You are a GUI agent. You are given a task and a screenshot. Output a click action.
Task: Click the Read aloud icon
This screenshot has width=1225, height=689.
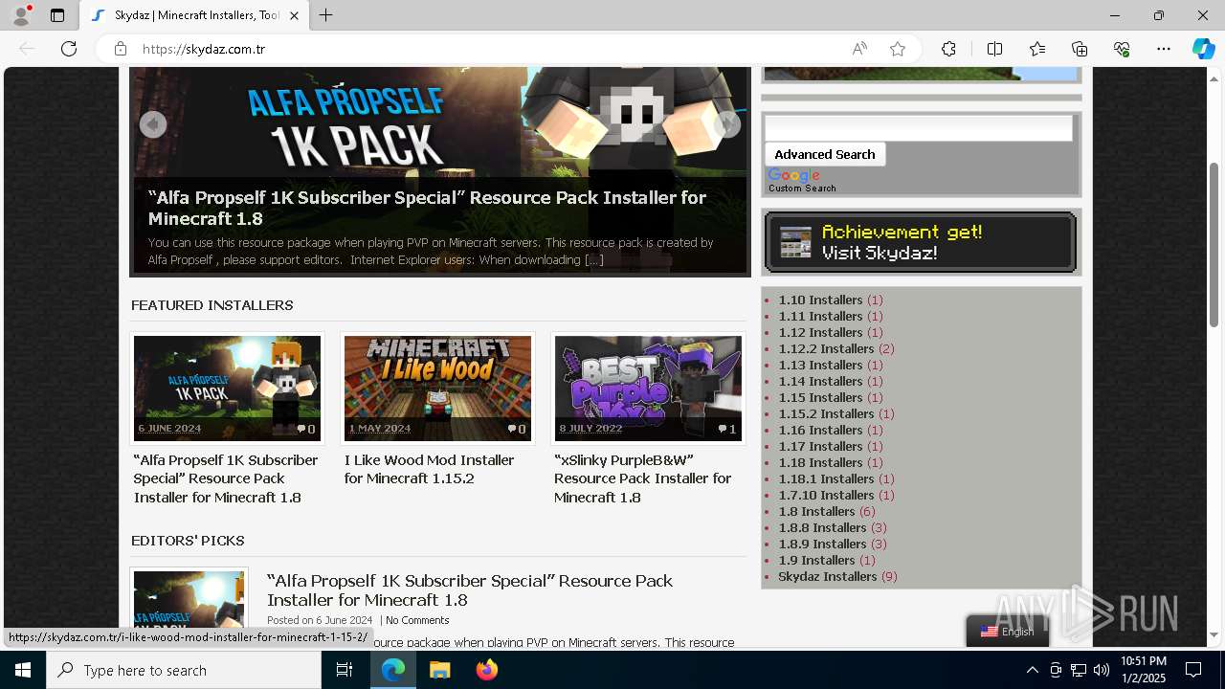click(859, 49)
